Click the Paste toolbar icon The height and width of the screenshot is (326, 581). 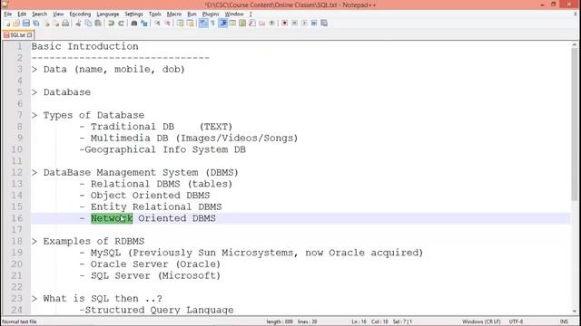(98, 23)
